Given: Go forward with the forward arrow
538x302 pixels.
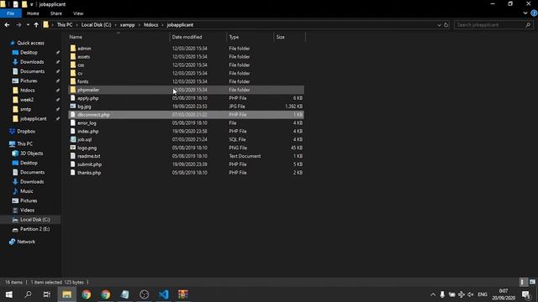Looking at the screenshot, I should coord(18,24).
